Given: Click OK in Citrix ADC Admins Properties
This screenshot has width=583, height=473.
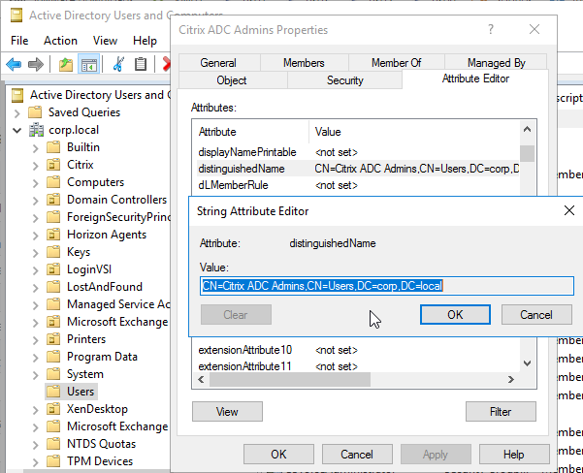Looking at the screenshot, I should click(x=278, y=454).
